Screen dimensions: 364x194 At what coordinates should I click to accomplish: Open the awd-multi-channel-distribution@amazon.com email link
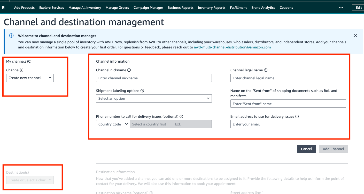click(232, 47)
